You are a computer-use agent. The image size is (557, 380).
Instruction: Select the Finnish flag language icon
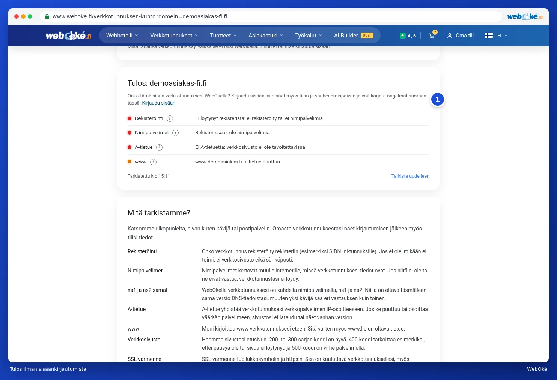click(x=489, y=36)
